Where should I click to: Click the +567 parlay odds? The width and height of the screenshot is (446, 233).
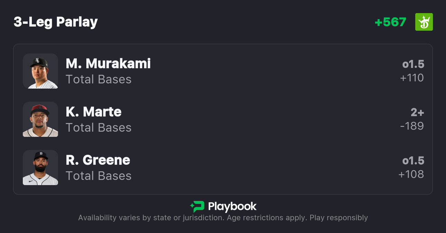(390, 22)
